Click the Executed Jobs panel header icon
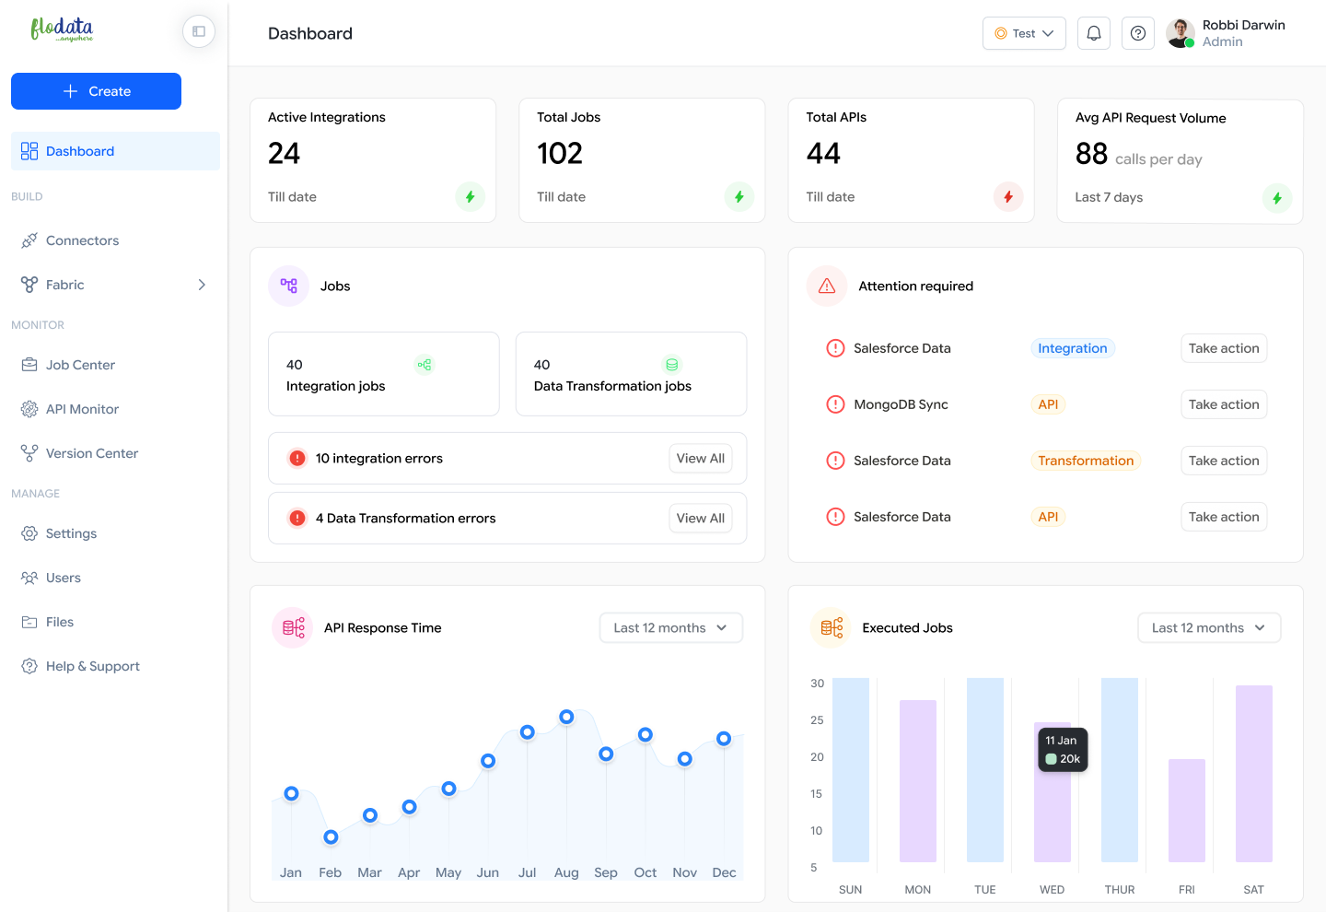The image size is (1326, 912). pyautogui.click(x=832, y=628)
